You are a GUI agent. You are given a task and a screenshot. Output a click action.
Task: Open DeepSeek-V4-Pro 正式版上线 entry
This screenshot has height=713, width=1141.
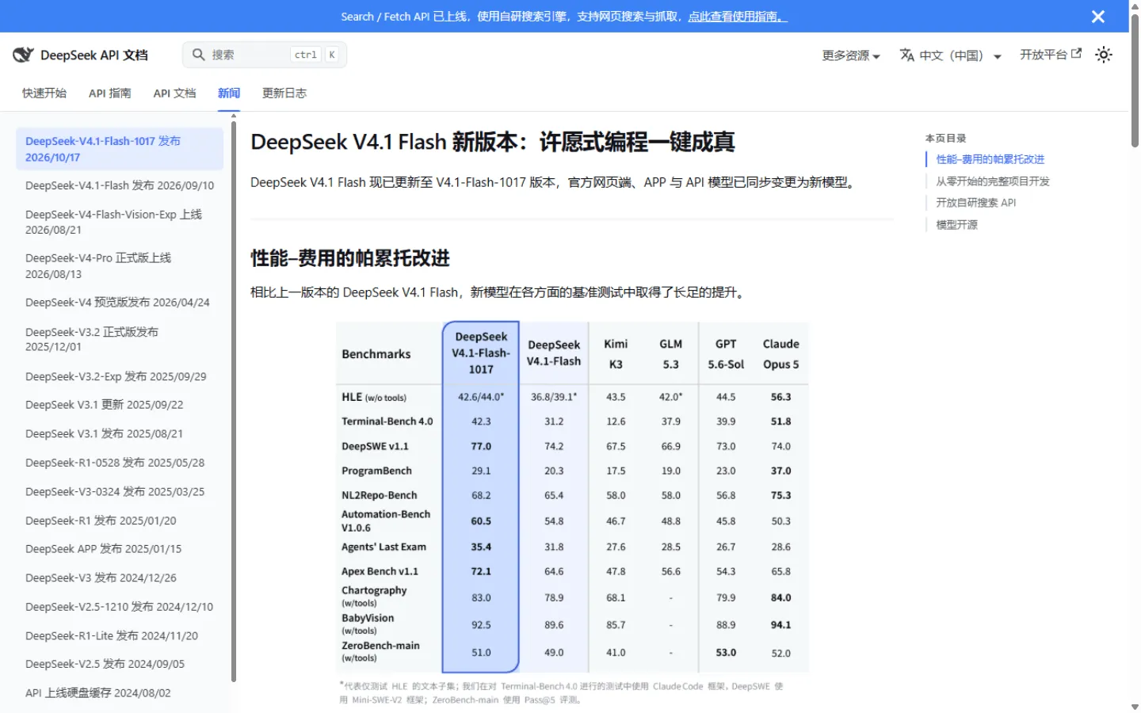[x=120, y=266]
